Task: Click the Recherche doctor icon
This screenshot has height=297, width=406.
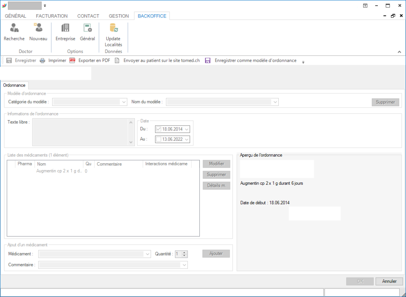Action: pyautogui.click(x=14, y=29)
